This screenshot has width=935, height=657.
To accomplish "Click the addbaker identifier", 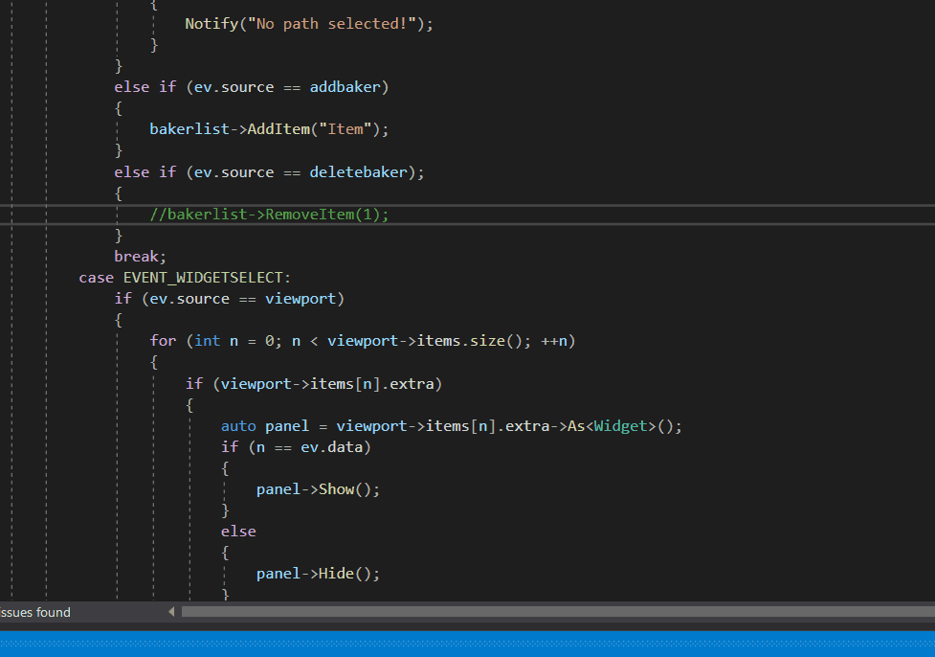I will point(345,87).
